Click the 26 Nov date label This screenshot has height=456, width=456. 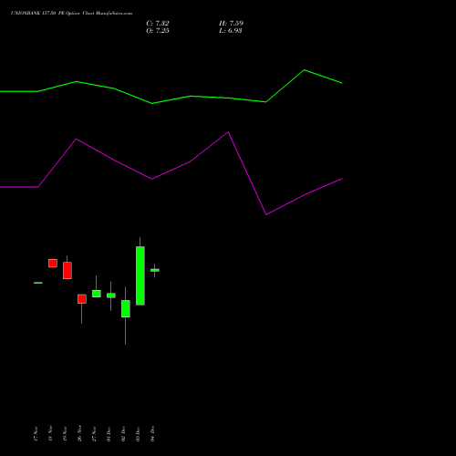coord(79,433)
